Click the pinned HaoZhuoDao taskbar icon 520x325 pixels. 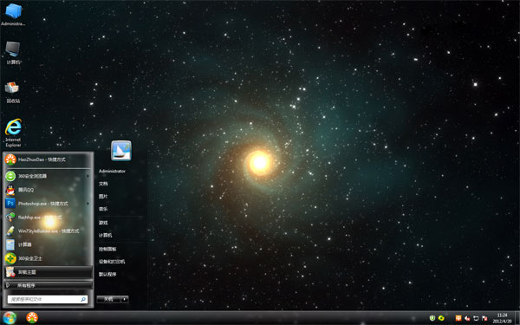32,318
